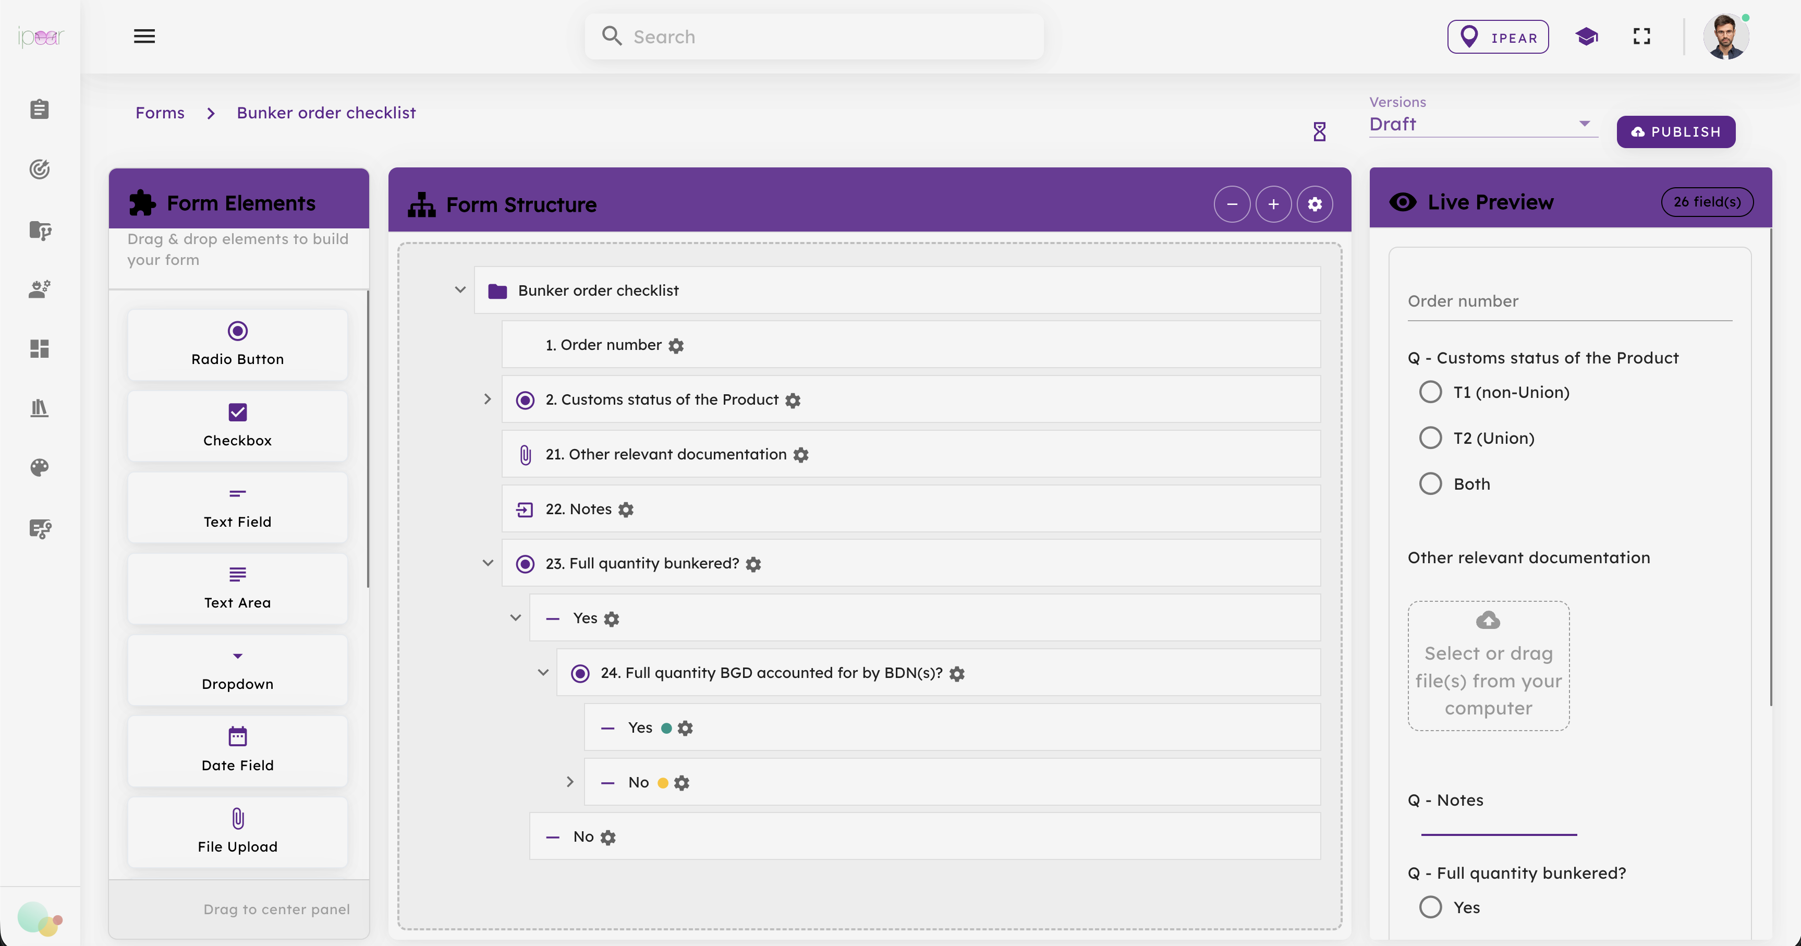1801x946 pixels.
Task: Open settings gear for Order number
Action: (676, 345)
